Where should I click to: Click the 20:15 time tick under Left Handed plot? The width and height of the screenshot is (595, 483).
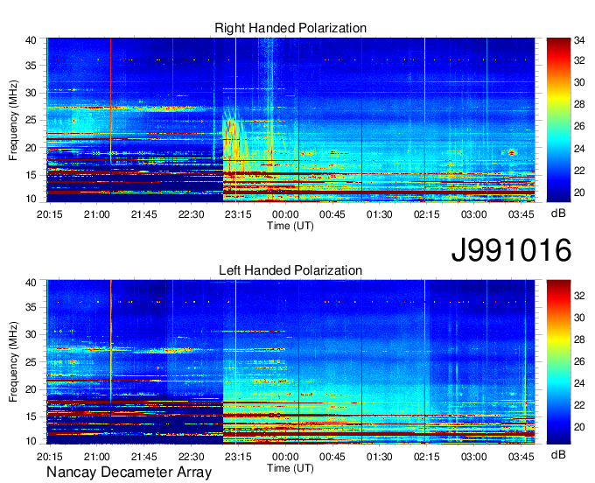[x=49, y=457]
